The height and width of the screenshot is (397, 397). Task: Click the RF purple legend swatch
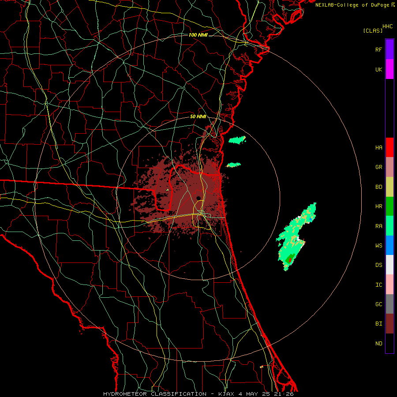tap(390, 49)
